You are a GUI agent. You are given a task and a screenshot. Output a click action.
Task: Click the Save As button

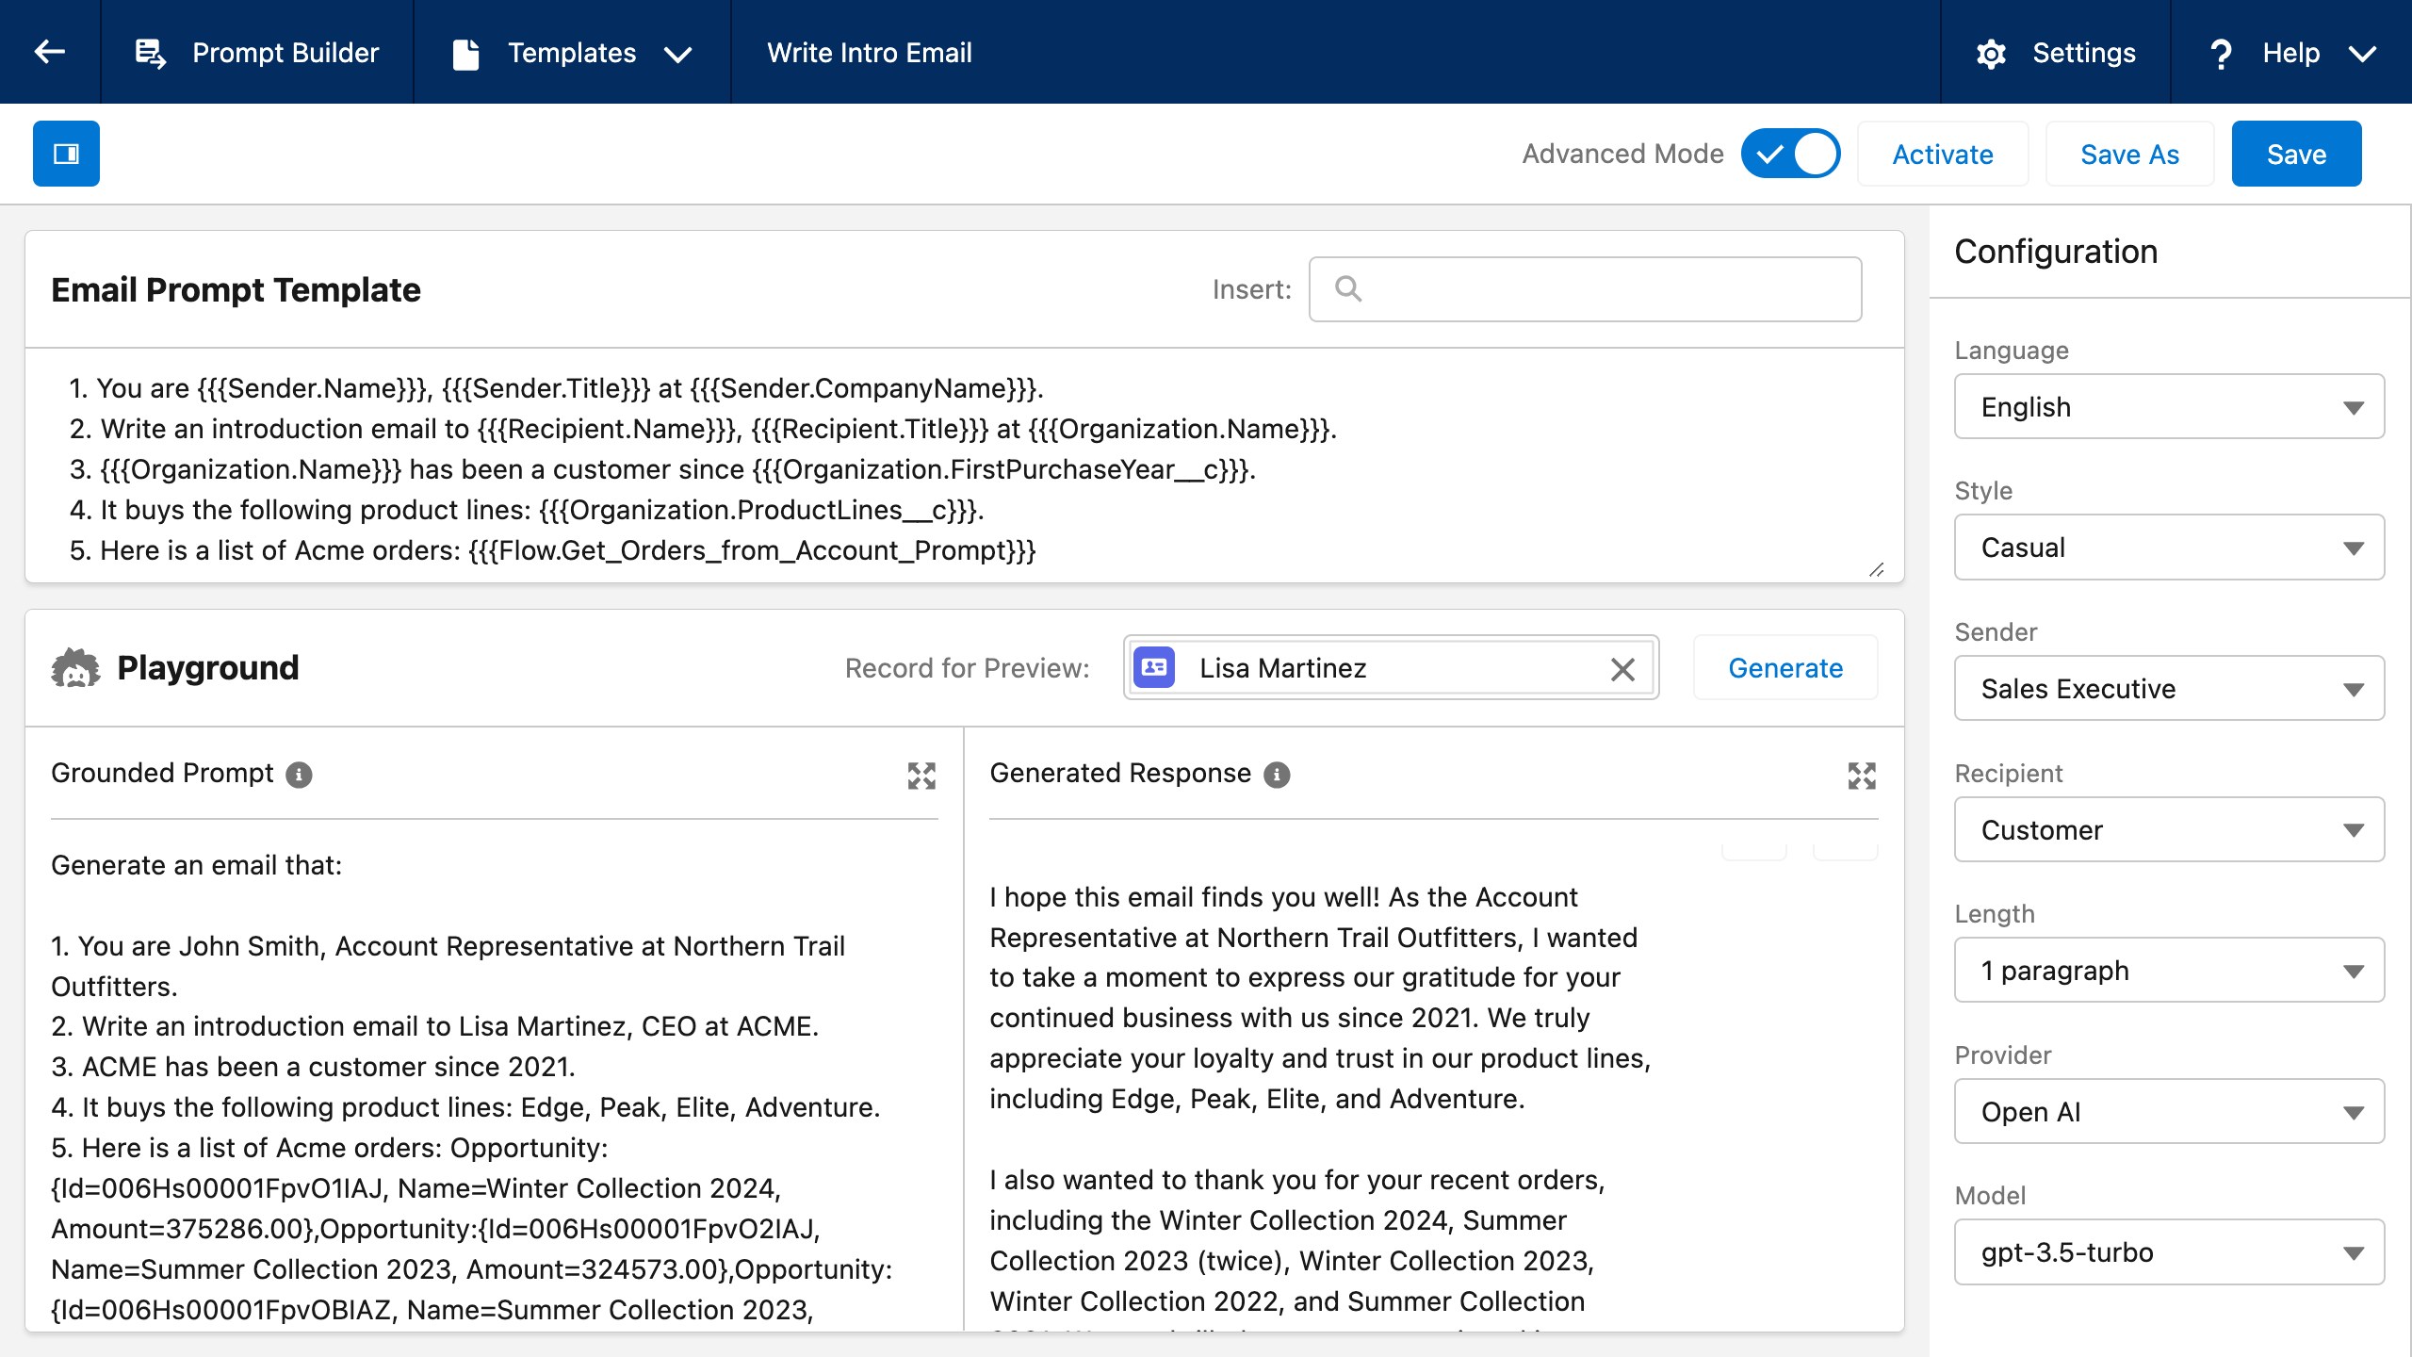tap(2129, 155)
